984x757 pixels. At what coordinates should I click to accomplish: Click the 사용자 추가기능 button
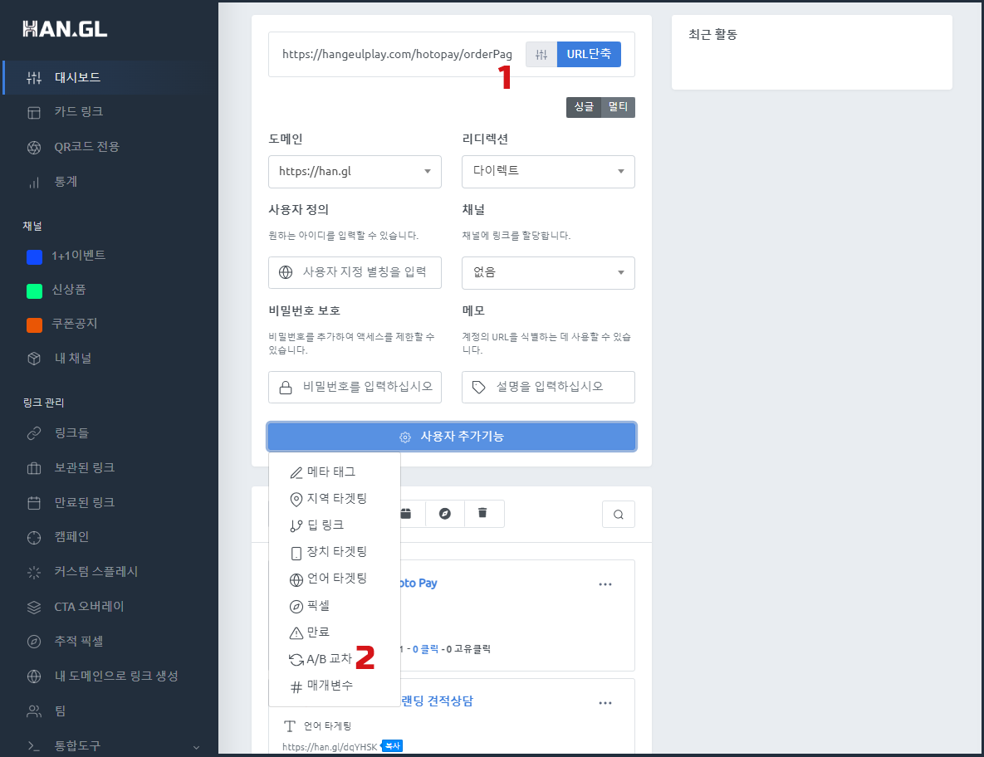pyautogui.click(x=452, y=437)
